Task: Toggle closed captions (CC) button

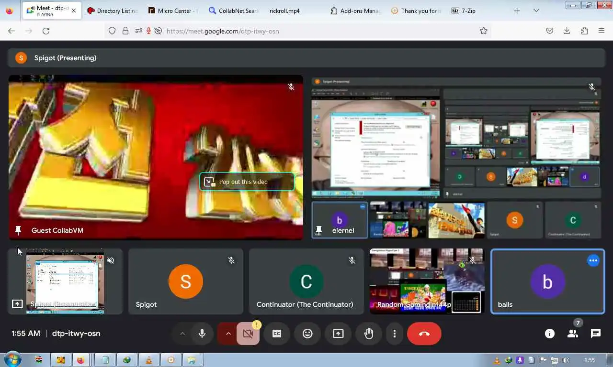Action: pyautogui.click(x=277, y=334)
